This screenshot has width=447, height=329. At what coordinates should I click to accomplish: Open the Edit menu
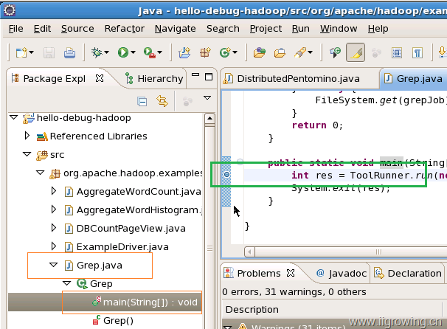pyautogui.click(x=42, y=29)
